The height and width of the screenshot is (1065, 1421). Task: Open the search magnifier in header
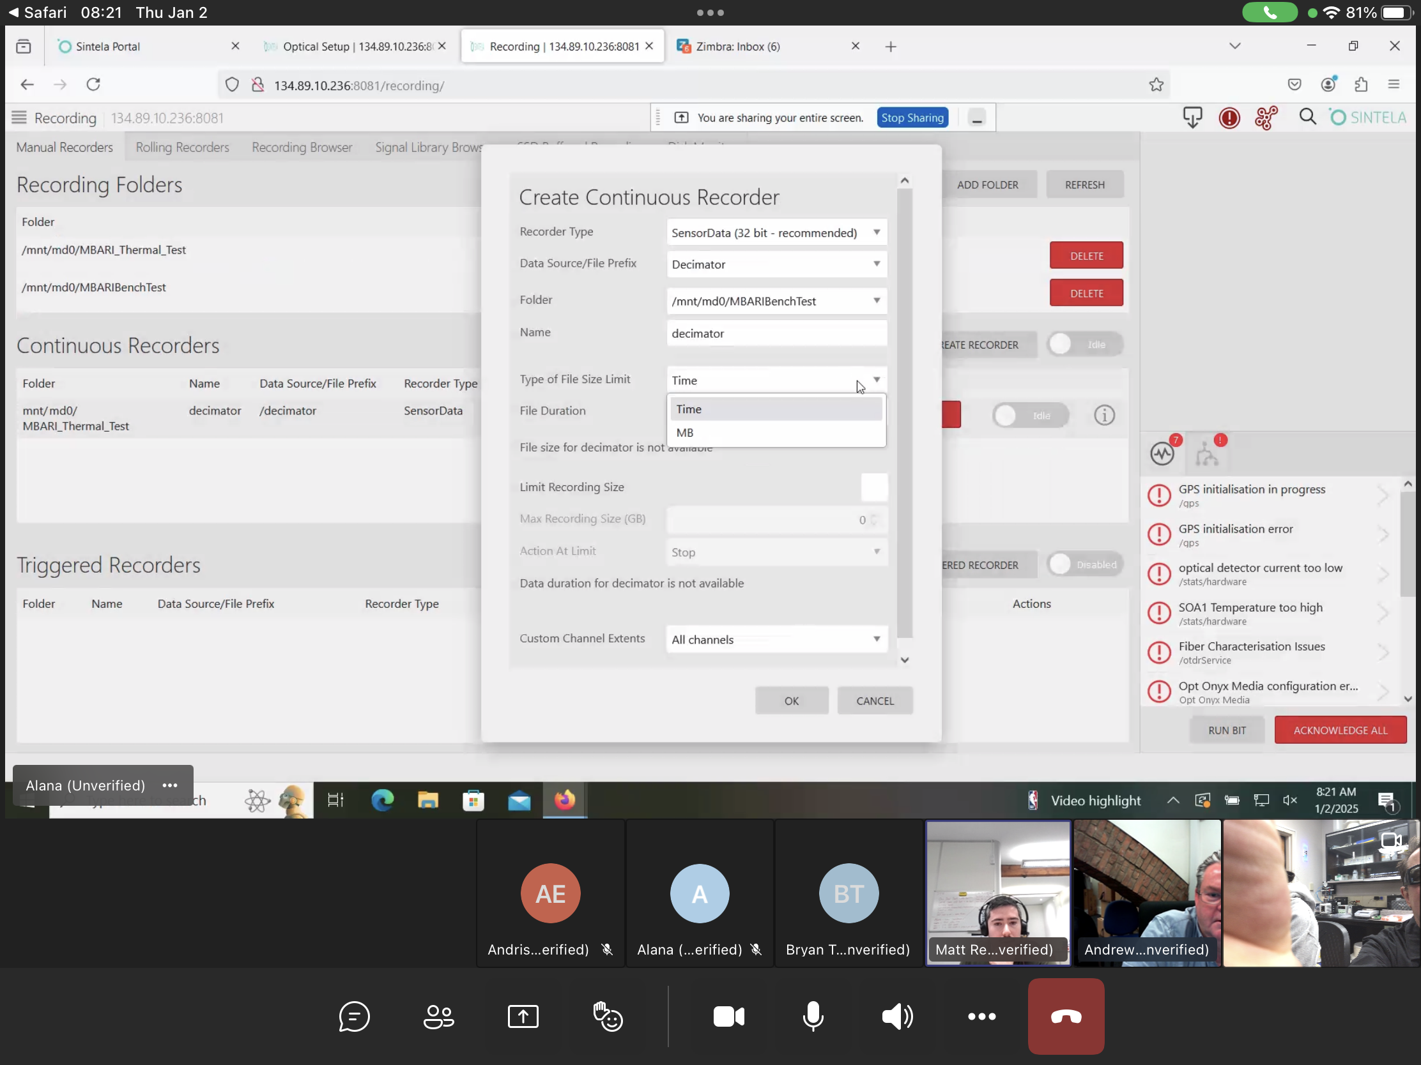point(1307,117)
